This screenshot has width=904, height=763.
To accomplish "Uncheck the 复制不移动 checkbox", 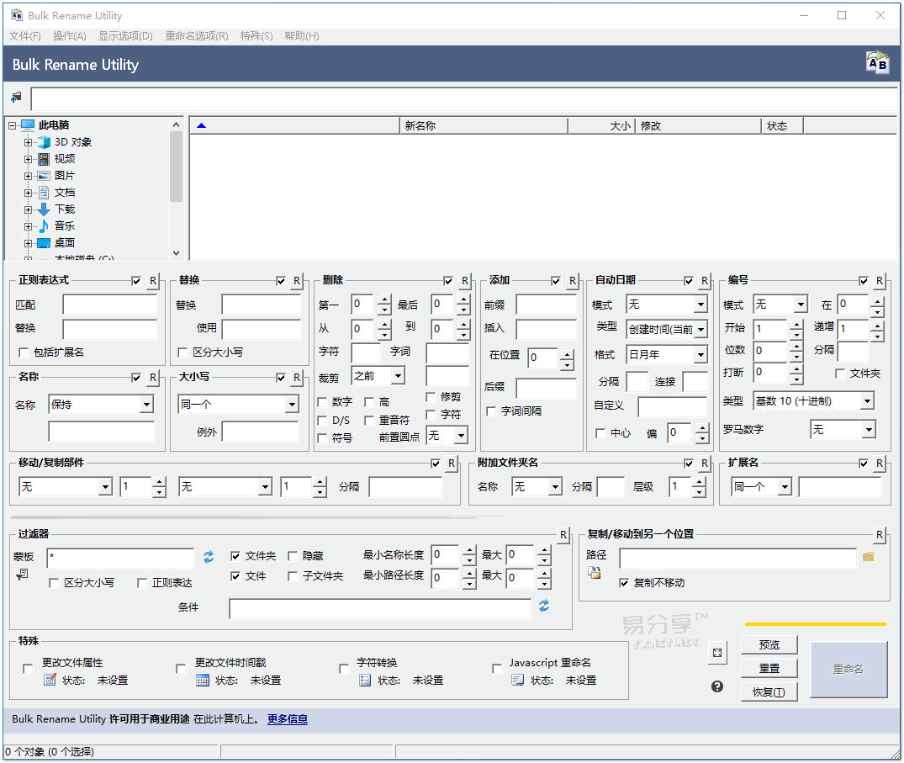I will 623,583.
